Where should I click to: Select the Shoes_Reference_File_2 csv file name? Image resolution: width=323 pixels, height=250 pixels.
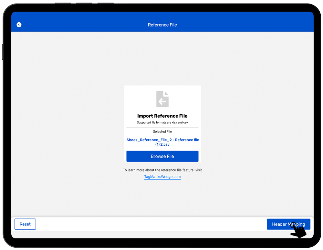point(162,142)
